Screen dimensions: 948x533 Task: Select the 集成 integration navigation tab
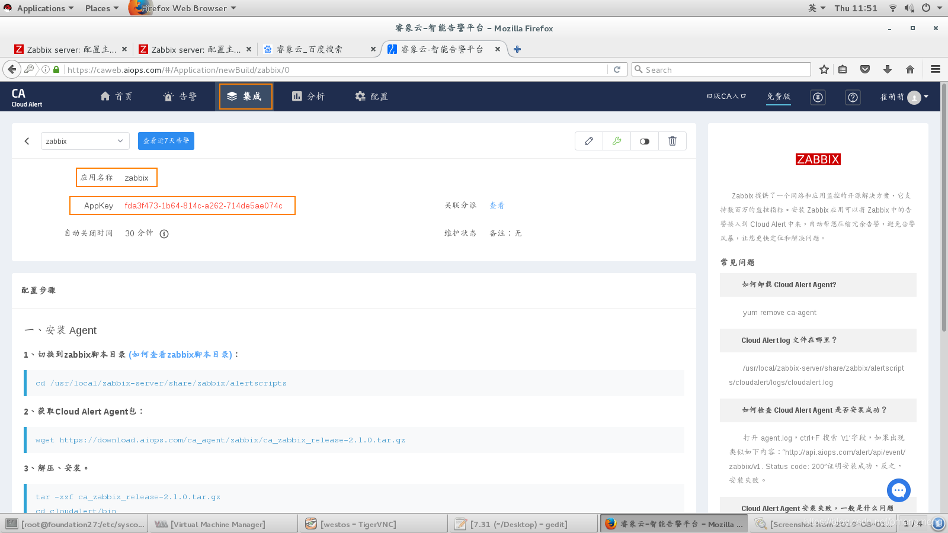point(246,97)
